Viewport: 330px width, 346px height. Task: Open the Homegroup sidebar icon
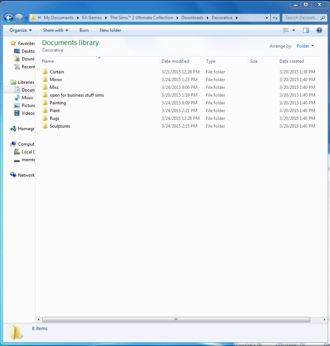tap(13, 129)
